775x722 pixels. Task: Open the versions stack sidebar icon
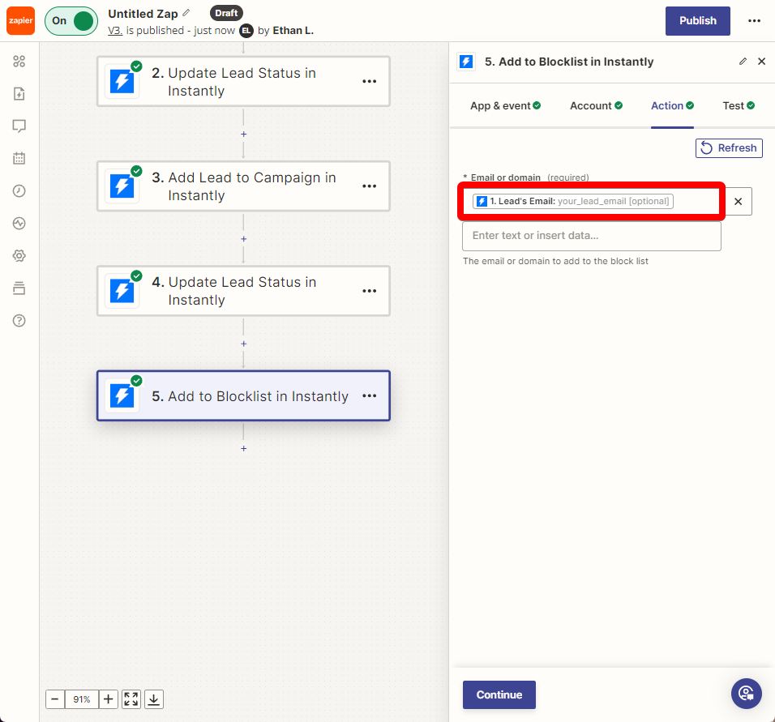click(x=19, y=288)
